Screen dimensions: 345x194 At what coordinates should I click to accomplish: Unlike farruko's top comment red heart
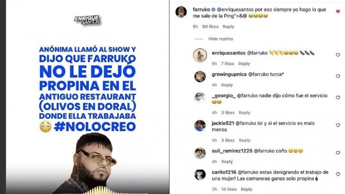pyautogui.click(x=338, y=11)
